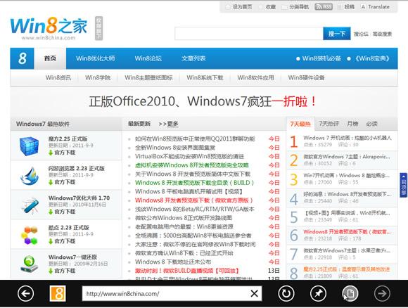Image resolution: width=408 pixels, height=308 pixels.
Task: Open the Win8硬件设备 submenu item
Action: pyautogui.click(x=306, y=77)
